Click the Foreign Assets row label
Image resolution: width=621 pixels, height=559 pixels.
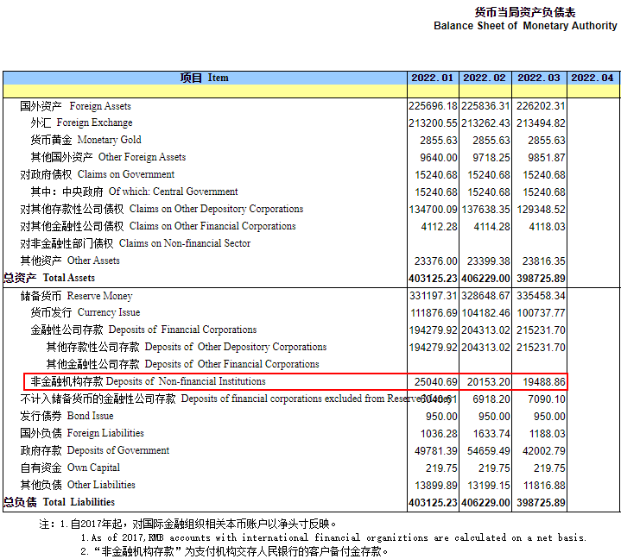[x=76, y=106]
